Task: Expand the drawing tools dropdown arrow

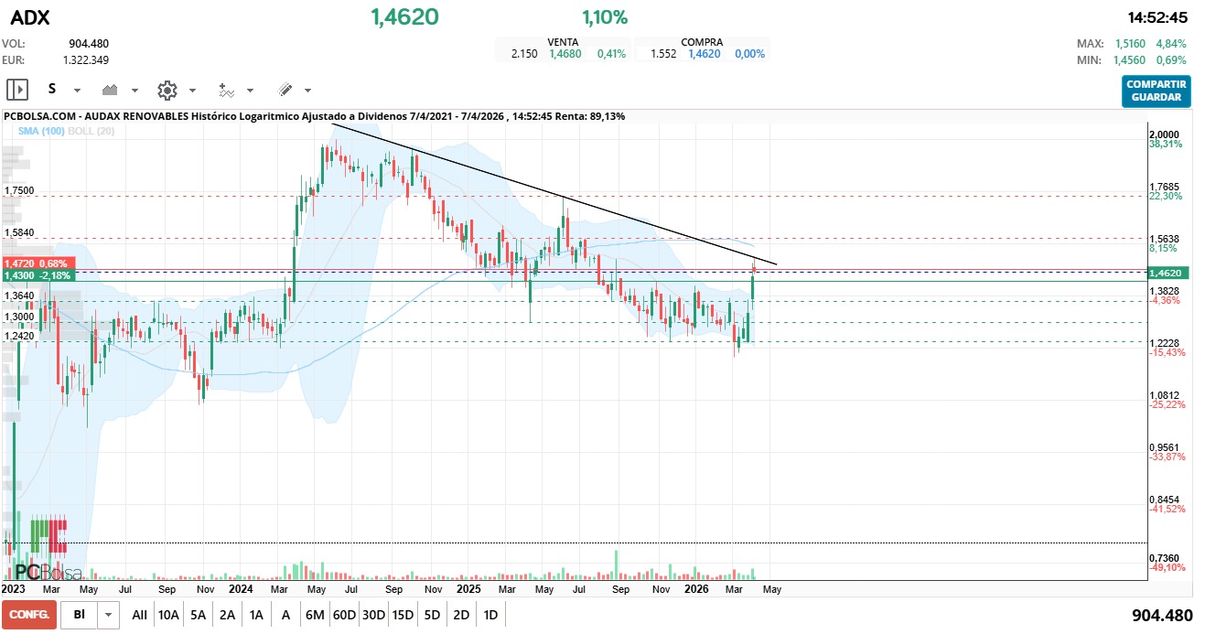Action: [x=307, y=91]
